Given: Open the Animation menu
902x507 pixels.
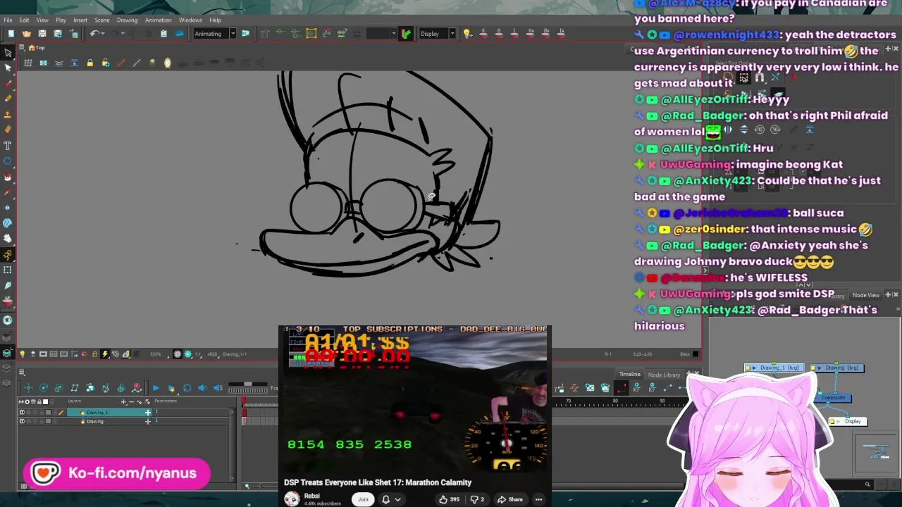Looking at the screenshot, I should [x=158, y=20].
